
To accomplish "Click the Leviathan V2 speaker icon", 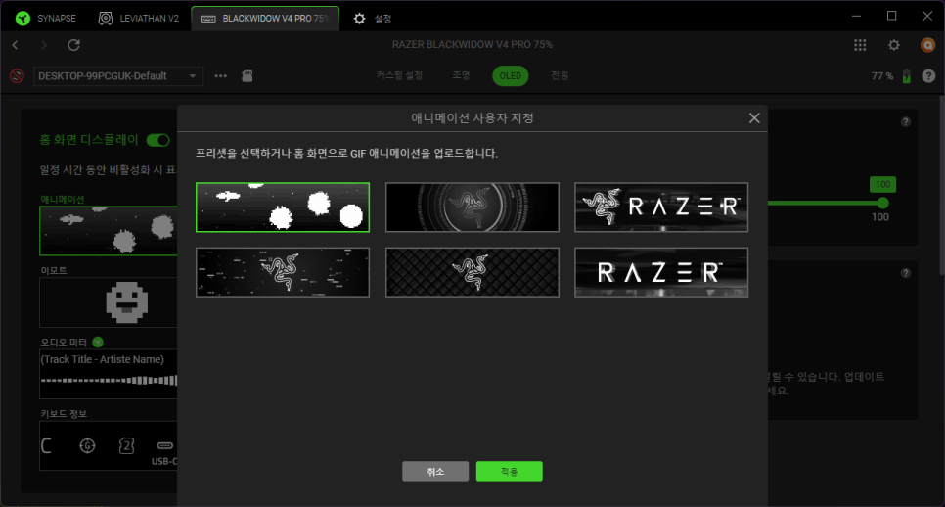I will (x=106, y=18).
